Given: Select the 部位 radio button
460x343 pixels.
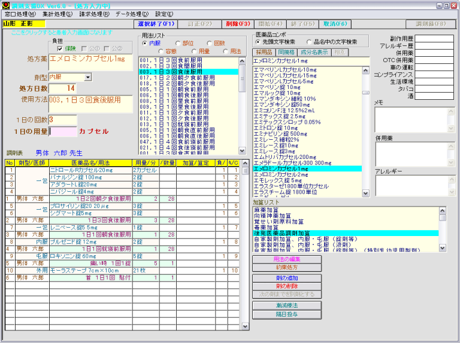Looking at the screenshot, I should (x=178, y=43).
